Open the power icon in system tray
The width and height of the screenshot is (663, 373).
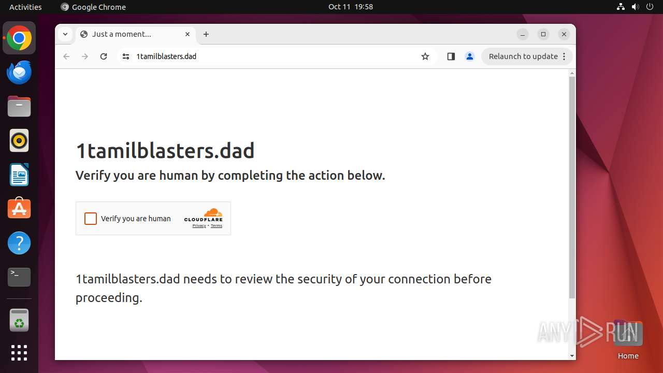[650, 7]
